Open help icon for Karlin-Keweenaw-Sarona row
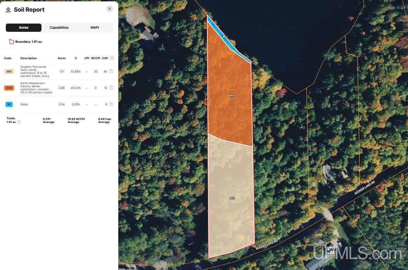408x270 pixels. pos(111,87)
